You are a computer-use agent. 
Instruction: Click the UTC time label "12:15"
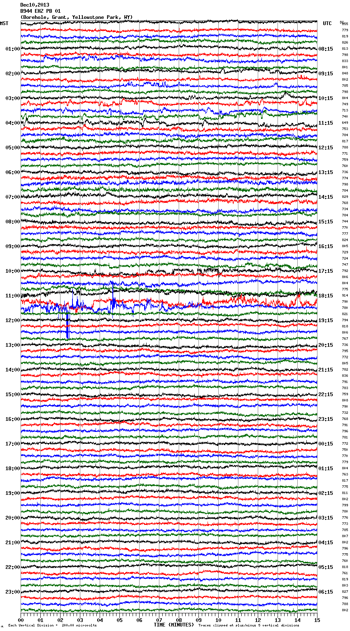[326, 148]
